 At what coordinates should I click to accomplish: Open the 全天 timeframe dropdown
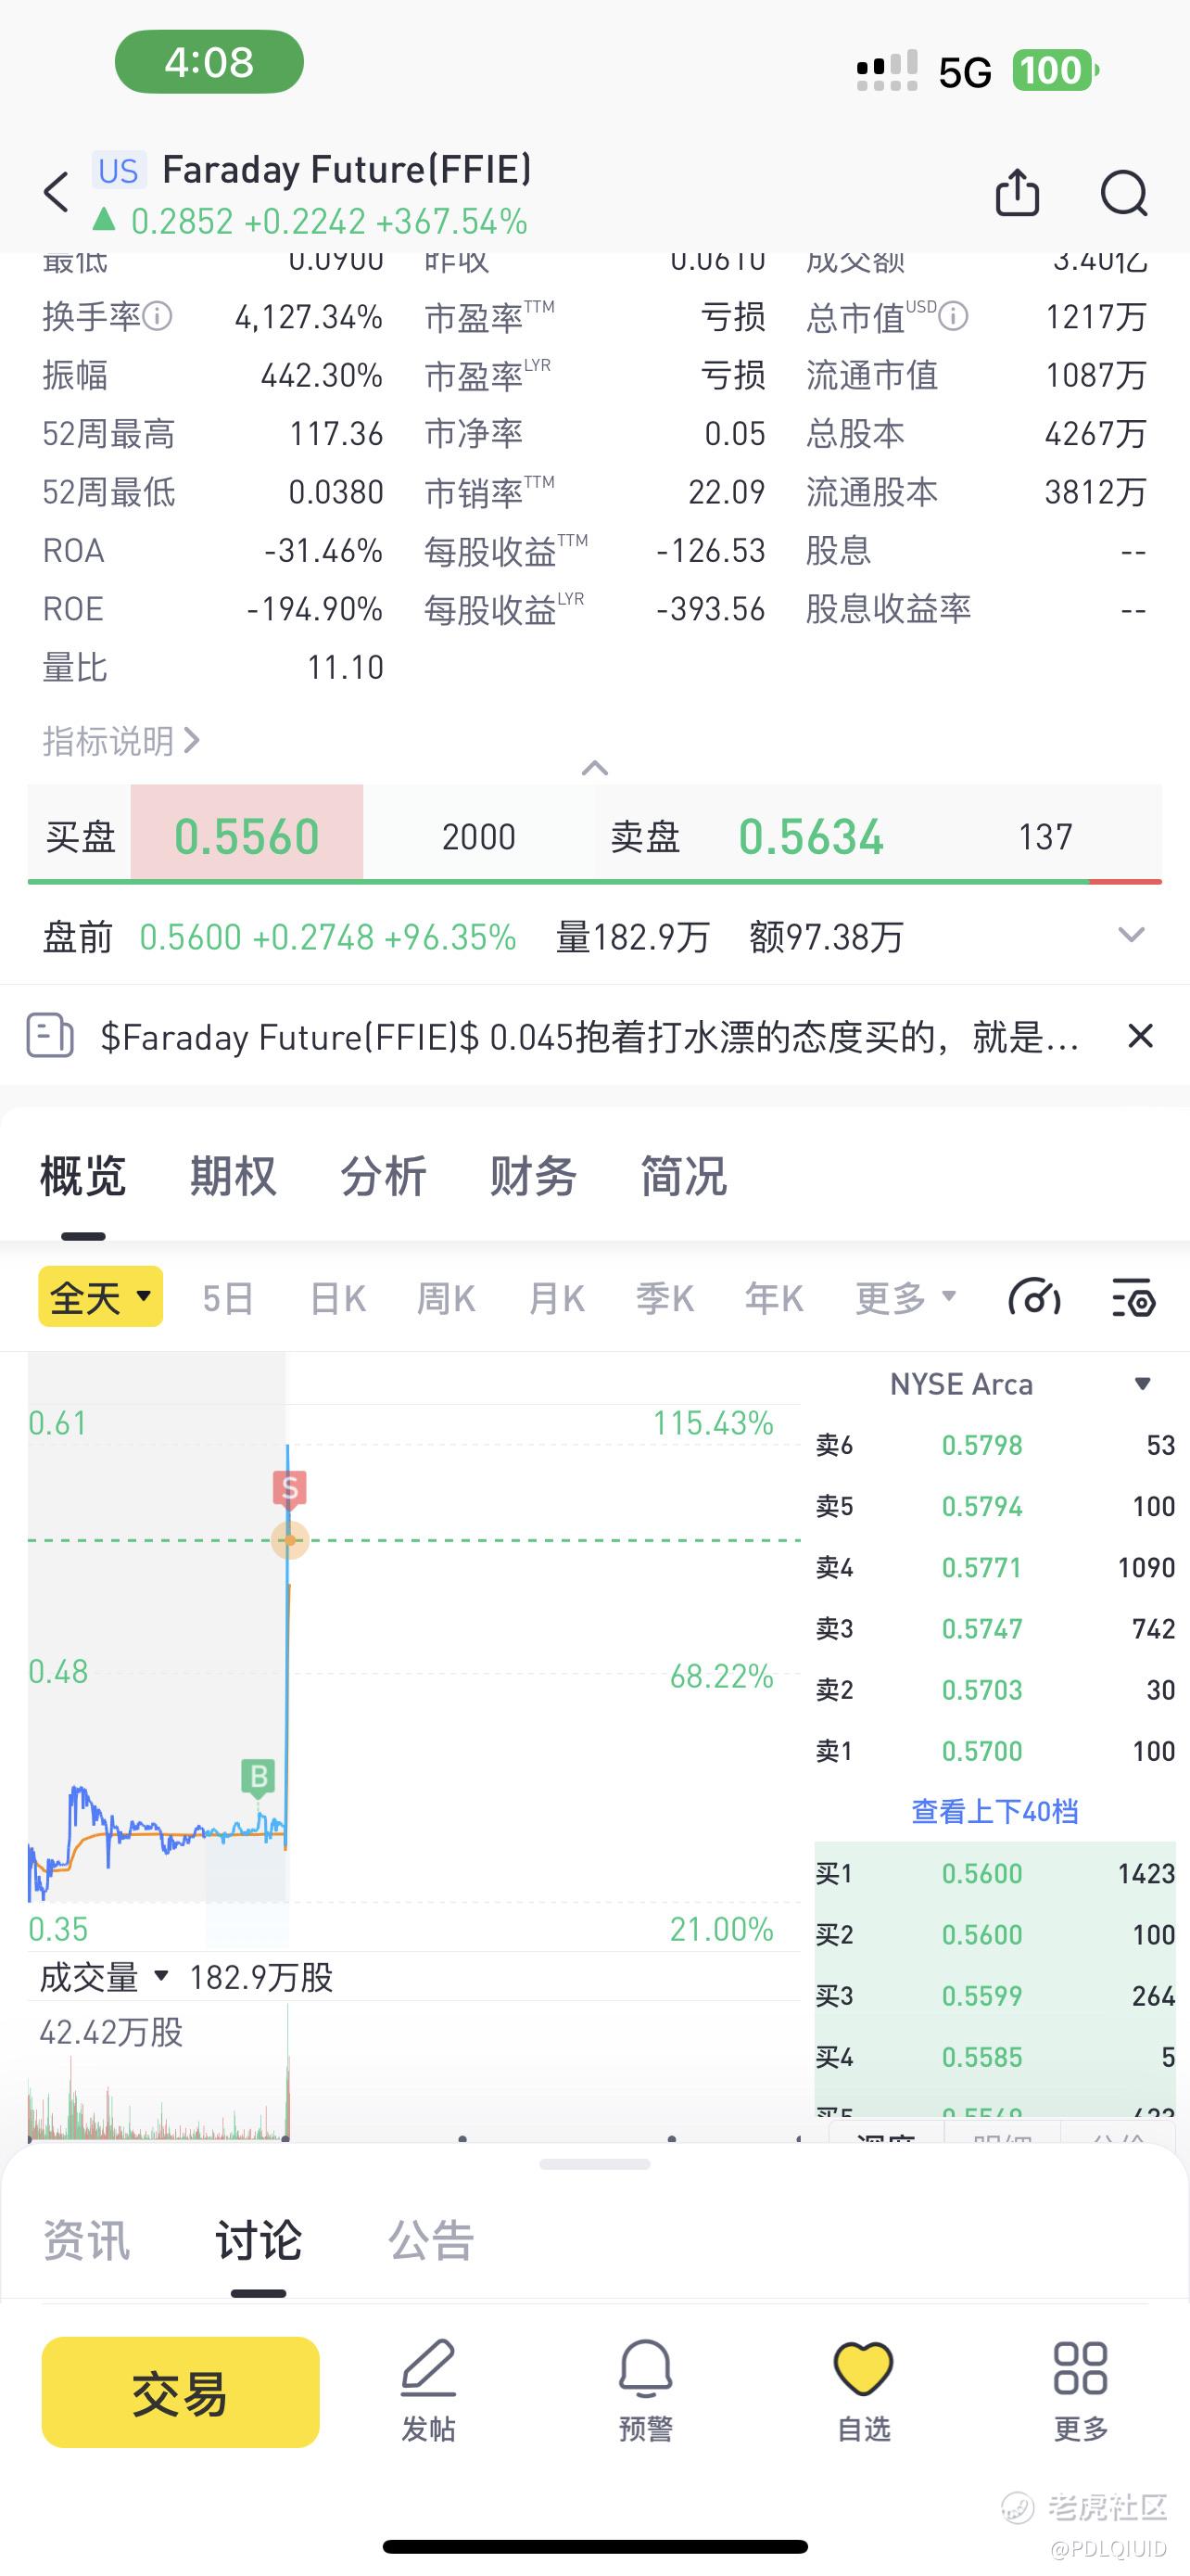101,1298
